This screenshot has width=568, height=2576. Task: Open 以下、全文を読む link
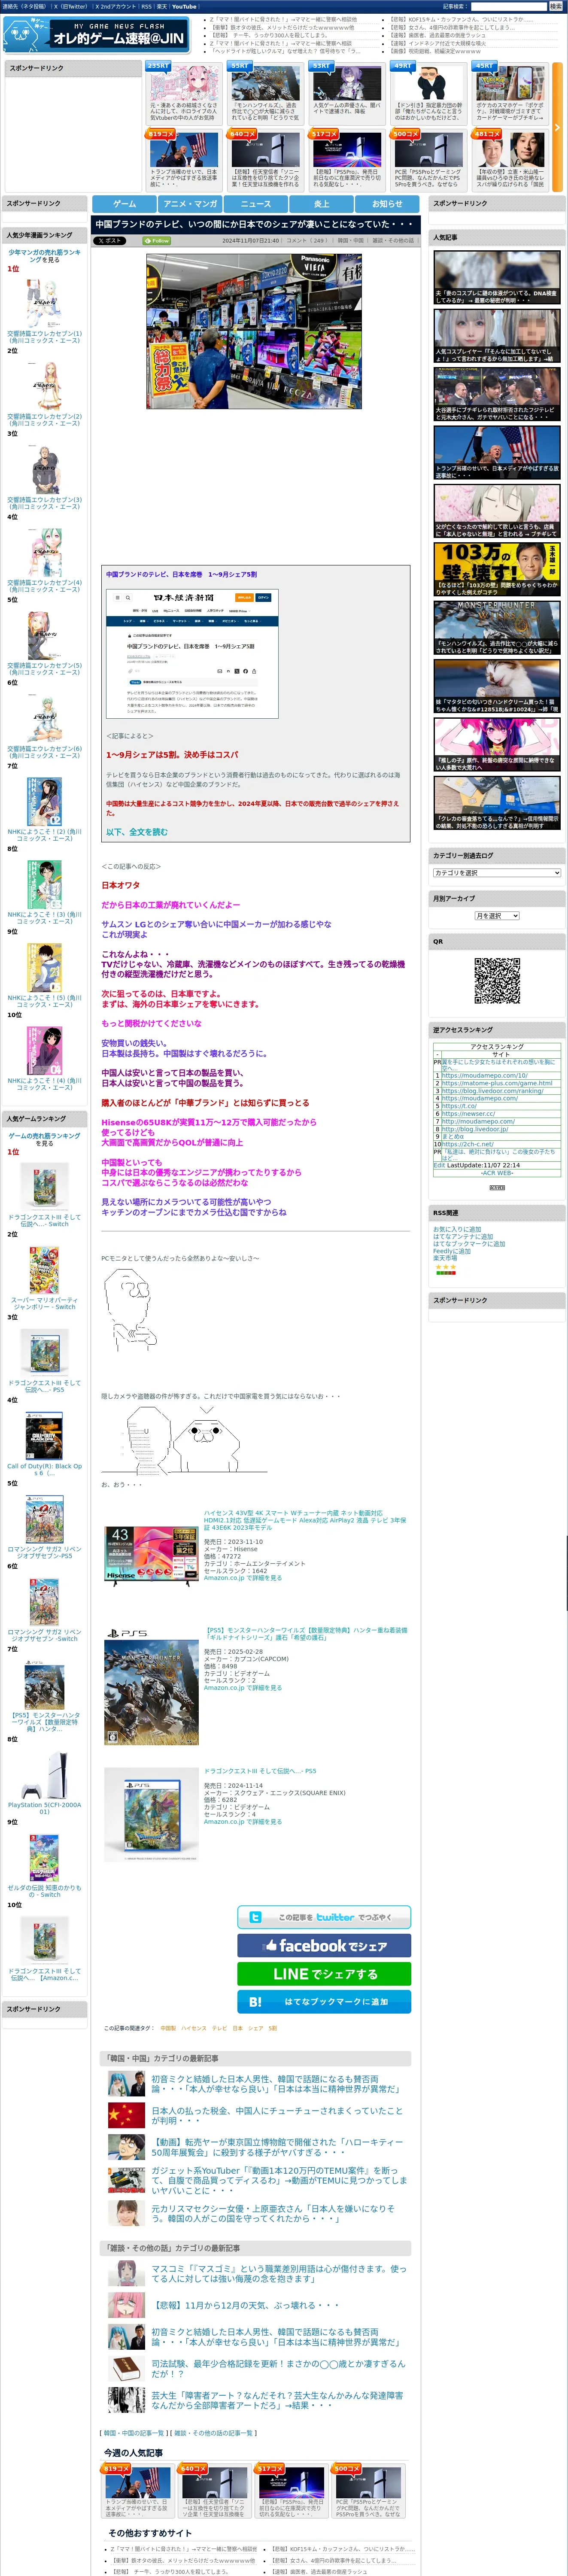click(137, 832)
